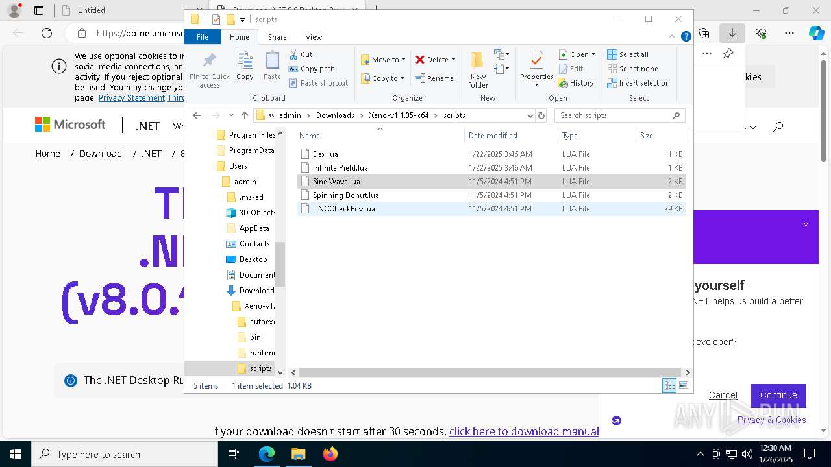Image resolution: width=831 pixels, height=467 pixels.
Task: Click the Search scripts field
Action: 619,115
